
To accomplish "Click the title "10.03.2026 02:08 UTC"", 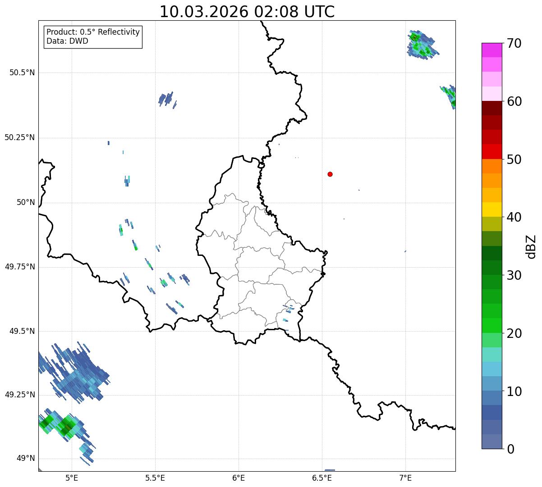I will [247, 12].
